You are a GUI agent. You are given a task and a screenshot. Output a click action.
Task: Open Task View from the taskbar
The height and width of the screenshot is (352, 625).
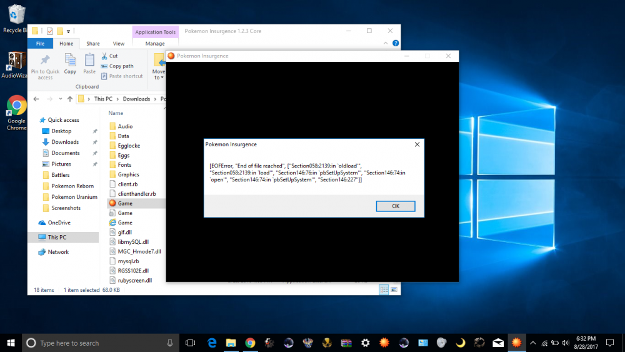click(x=191, y=343)
